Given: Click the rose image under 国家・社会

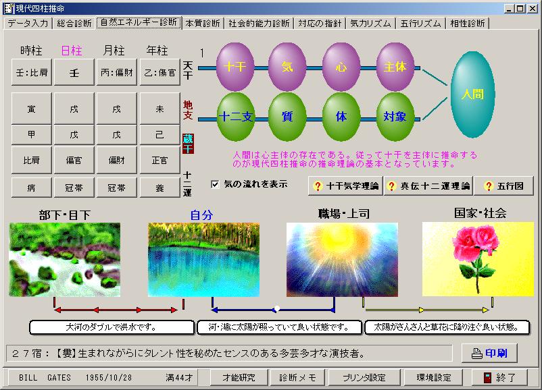Looking at the screenshot, I should pyautogui.click(x=478, y=259).
